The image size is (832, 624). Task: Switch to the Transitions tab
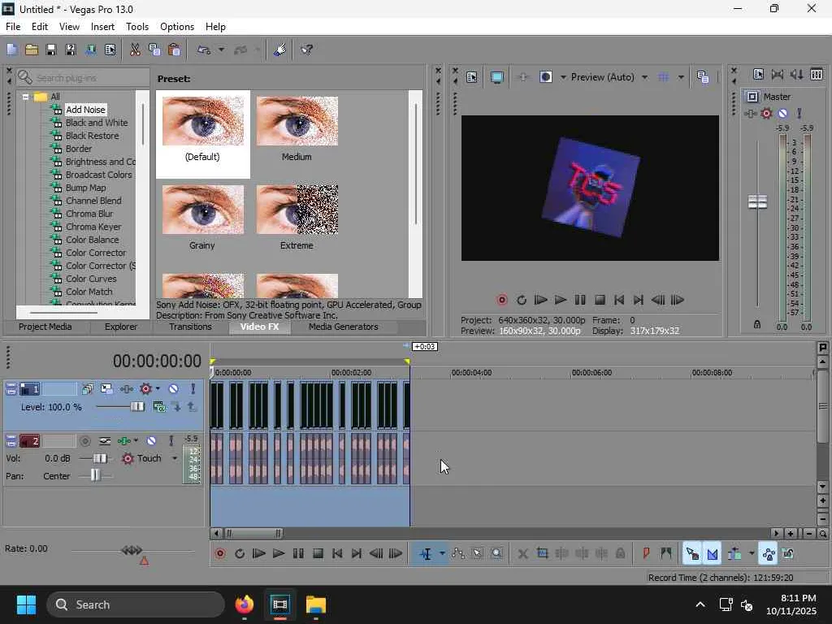click(x=190, y=327)
